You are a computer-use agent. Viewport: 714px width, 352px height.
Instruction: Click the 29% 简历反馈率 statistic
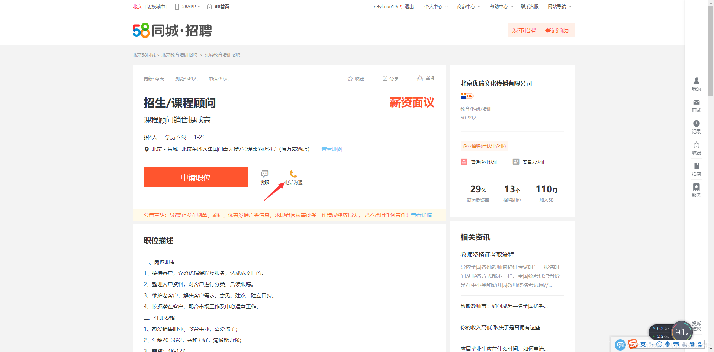(x=478, y=193)
